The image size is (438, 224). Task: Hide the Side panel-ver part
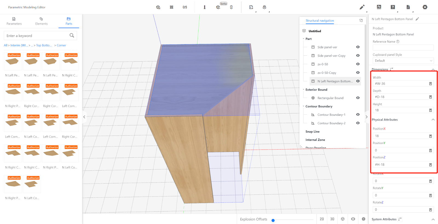(x=358, y=47)
